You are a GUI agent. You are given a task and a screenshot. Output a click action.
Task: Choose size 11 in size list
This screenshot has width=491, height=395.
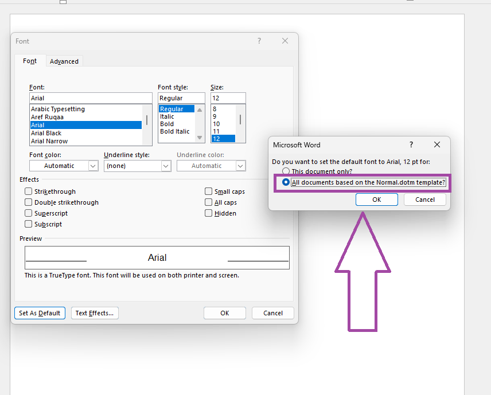click(x=223, y=131)
